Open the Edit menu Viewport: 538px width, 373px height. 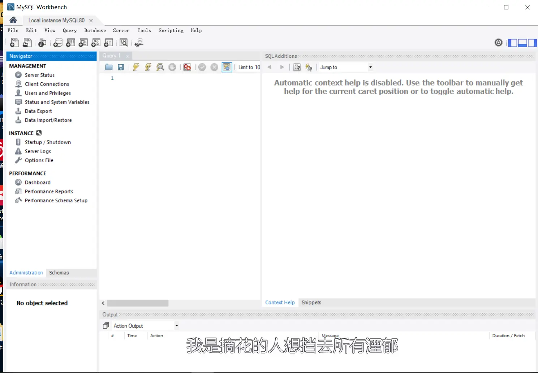tap(31, 30)
